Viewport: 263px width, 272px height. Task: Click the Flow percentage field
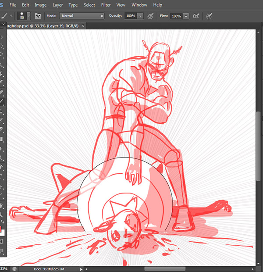click(176, 16)
